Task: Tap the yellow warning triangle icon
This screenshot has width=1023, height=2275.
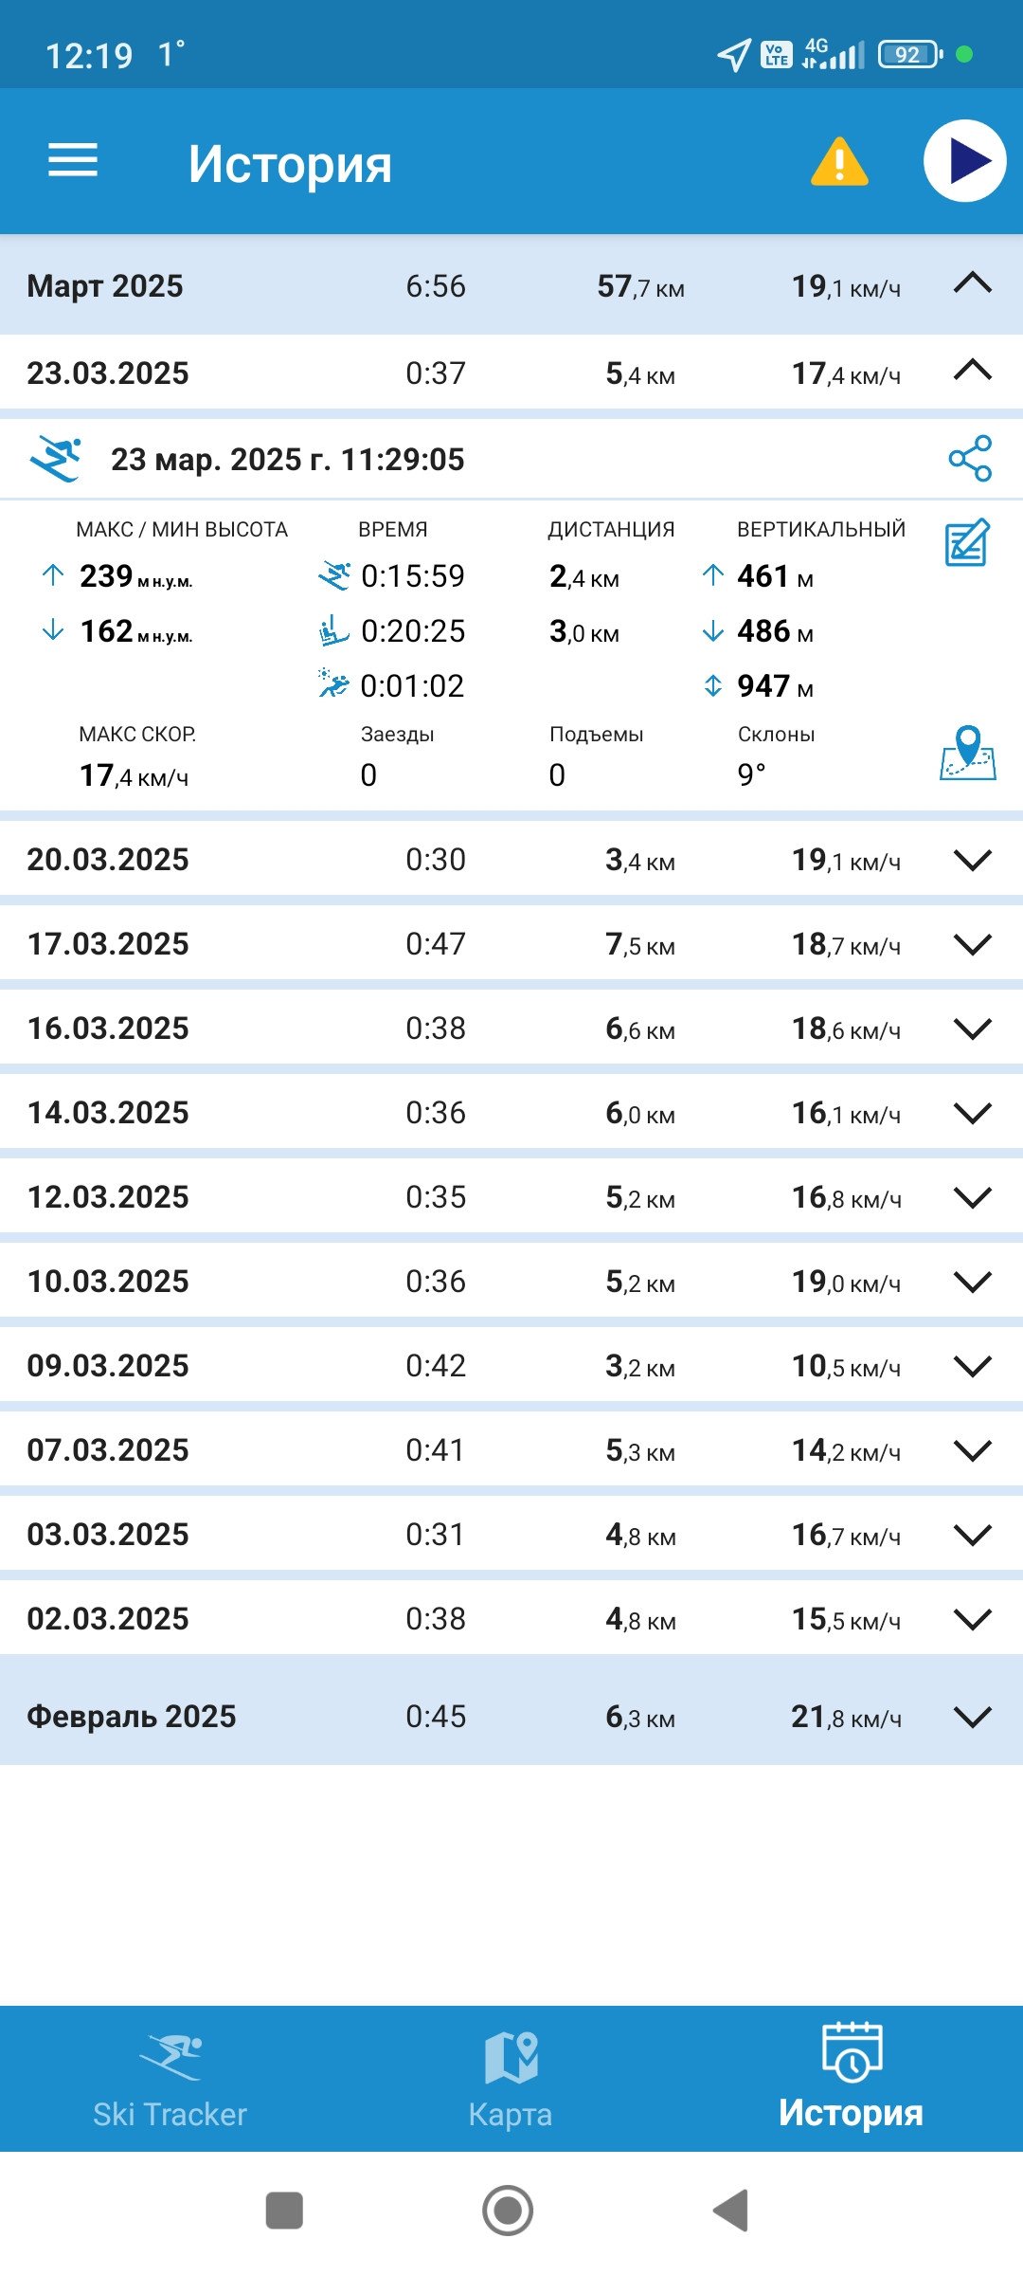Action: click(839, 161)
